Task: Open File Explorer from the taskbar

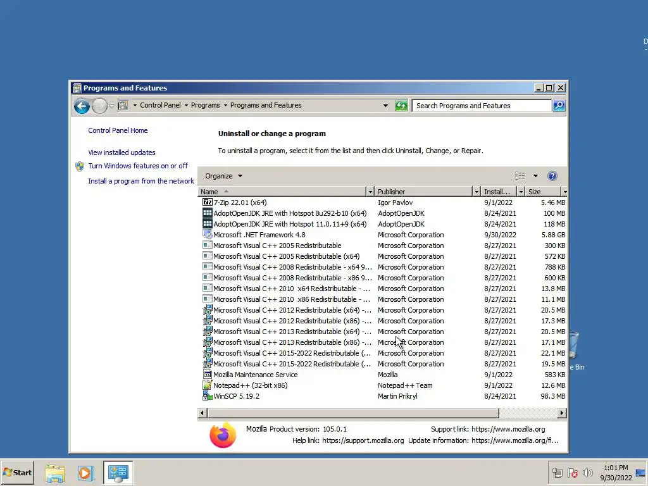Action: pyautogui.click(x=55, y=473)
